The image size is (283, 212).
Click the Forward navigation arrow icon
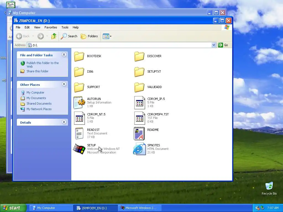point(41,36)
